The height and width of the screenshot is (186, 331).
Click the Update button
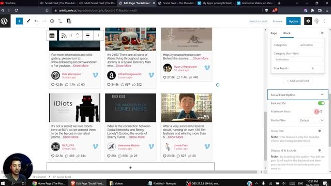[293, 21]
